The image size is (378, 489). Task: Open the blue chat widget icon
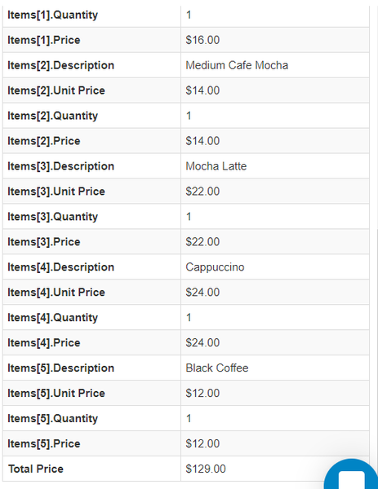[351, 474]
